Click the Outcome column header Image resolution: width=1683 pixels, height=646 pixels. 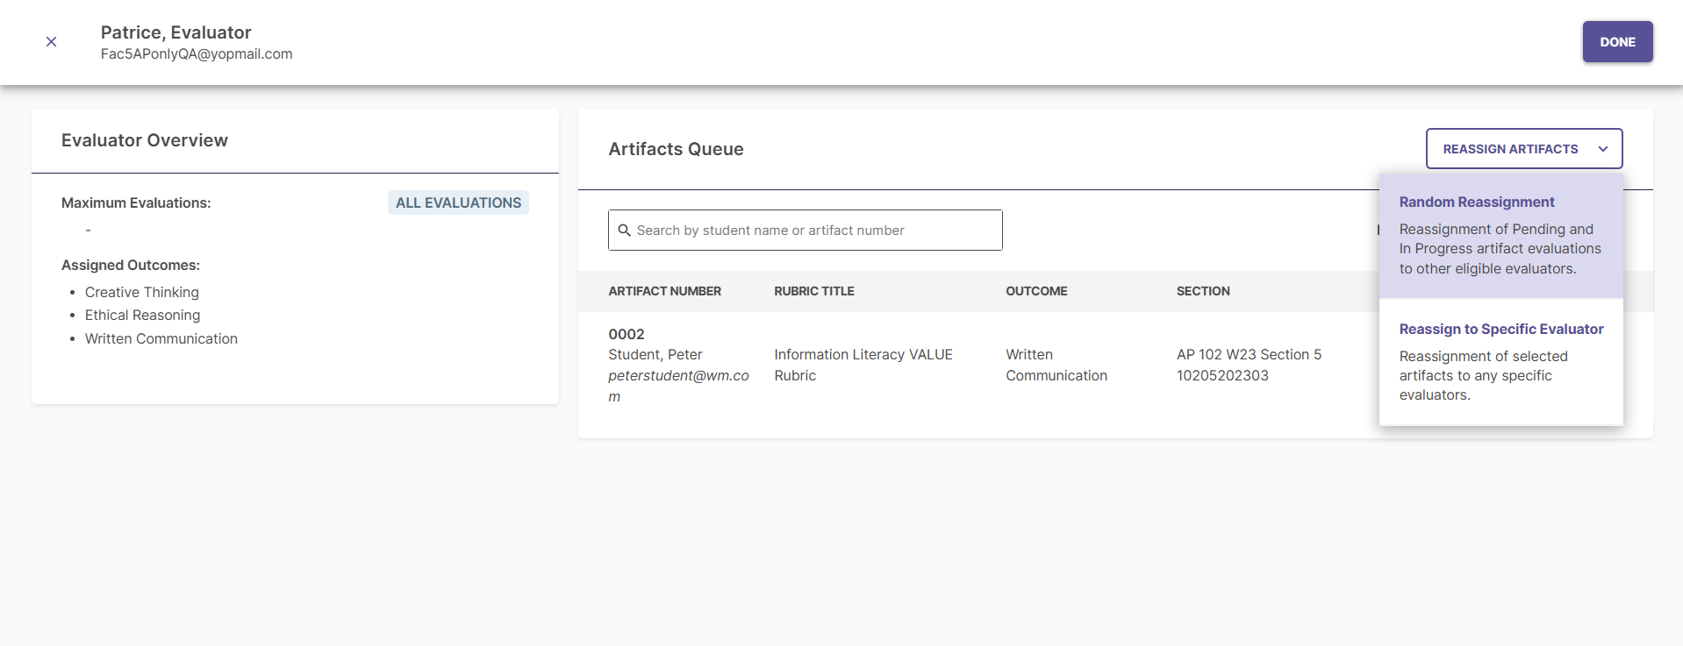(x=1036, y=291)
